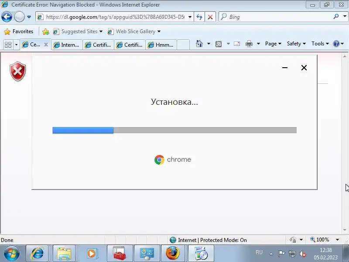Open the recent pages dropdown arrow
Screen dimensions: 349x262
pos(29,17)
